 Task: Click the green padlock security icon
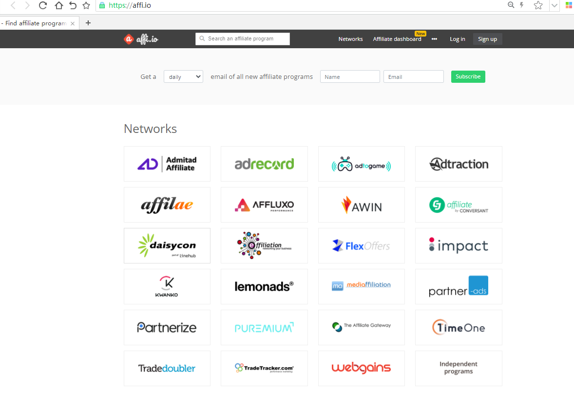pyautogui.click(x=102, y=5)
